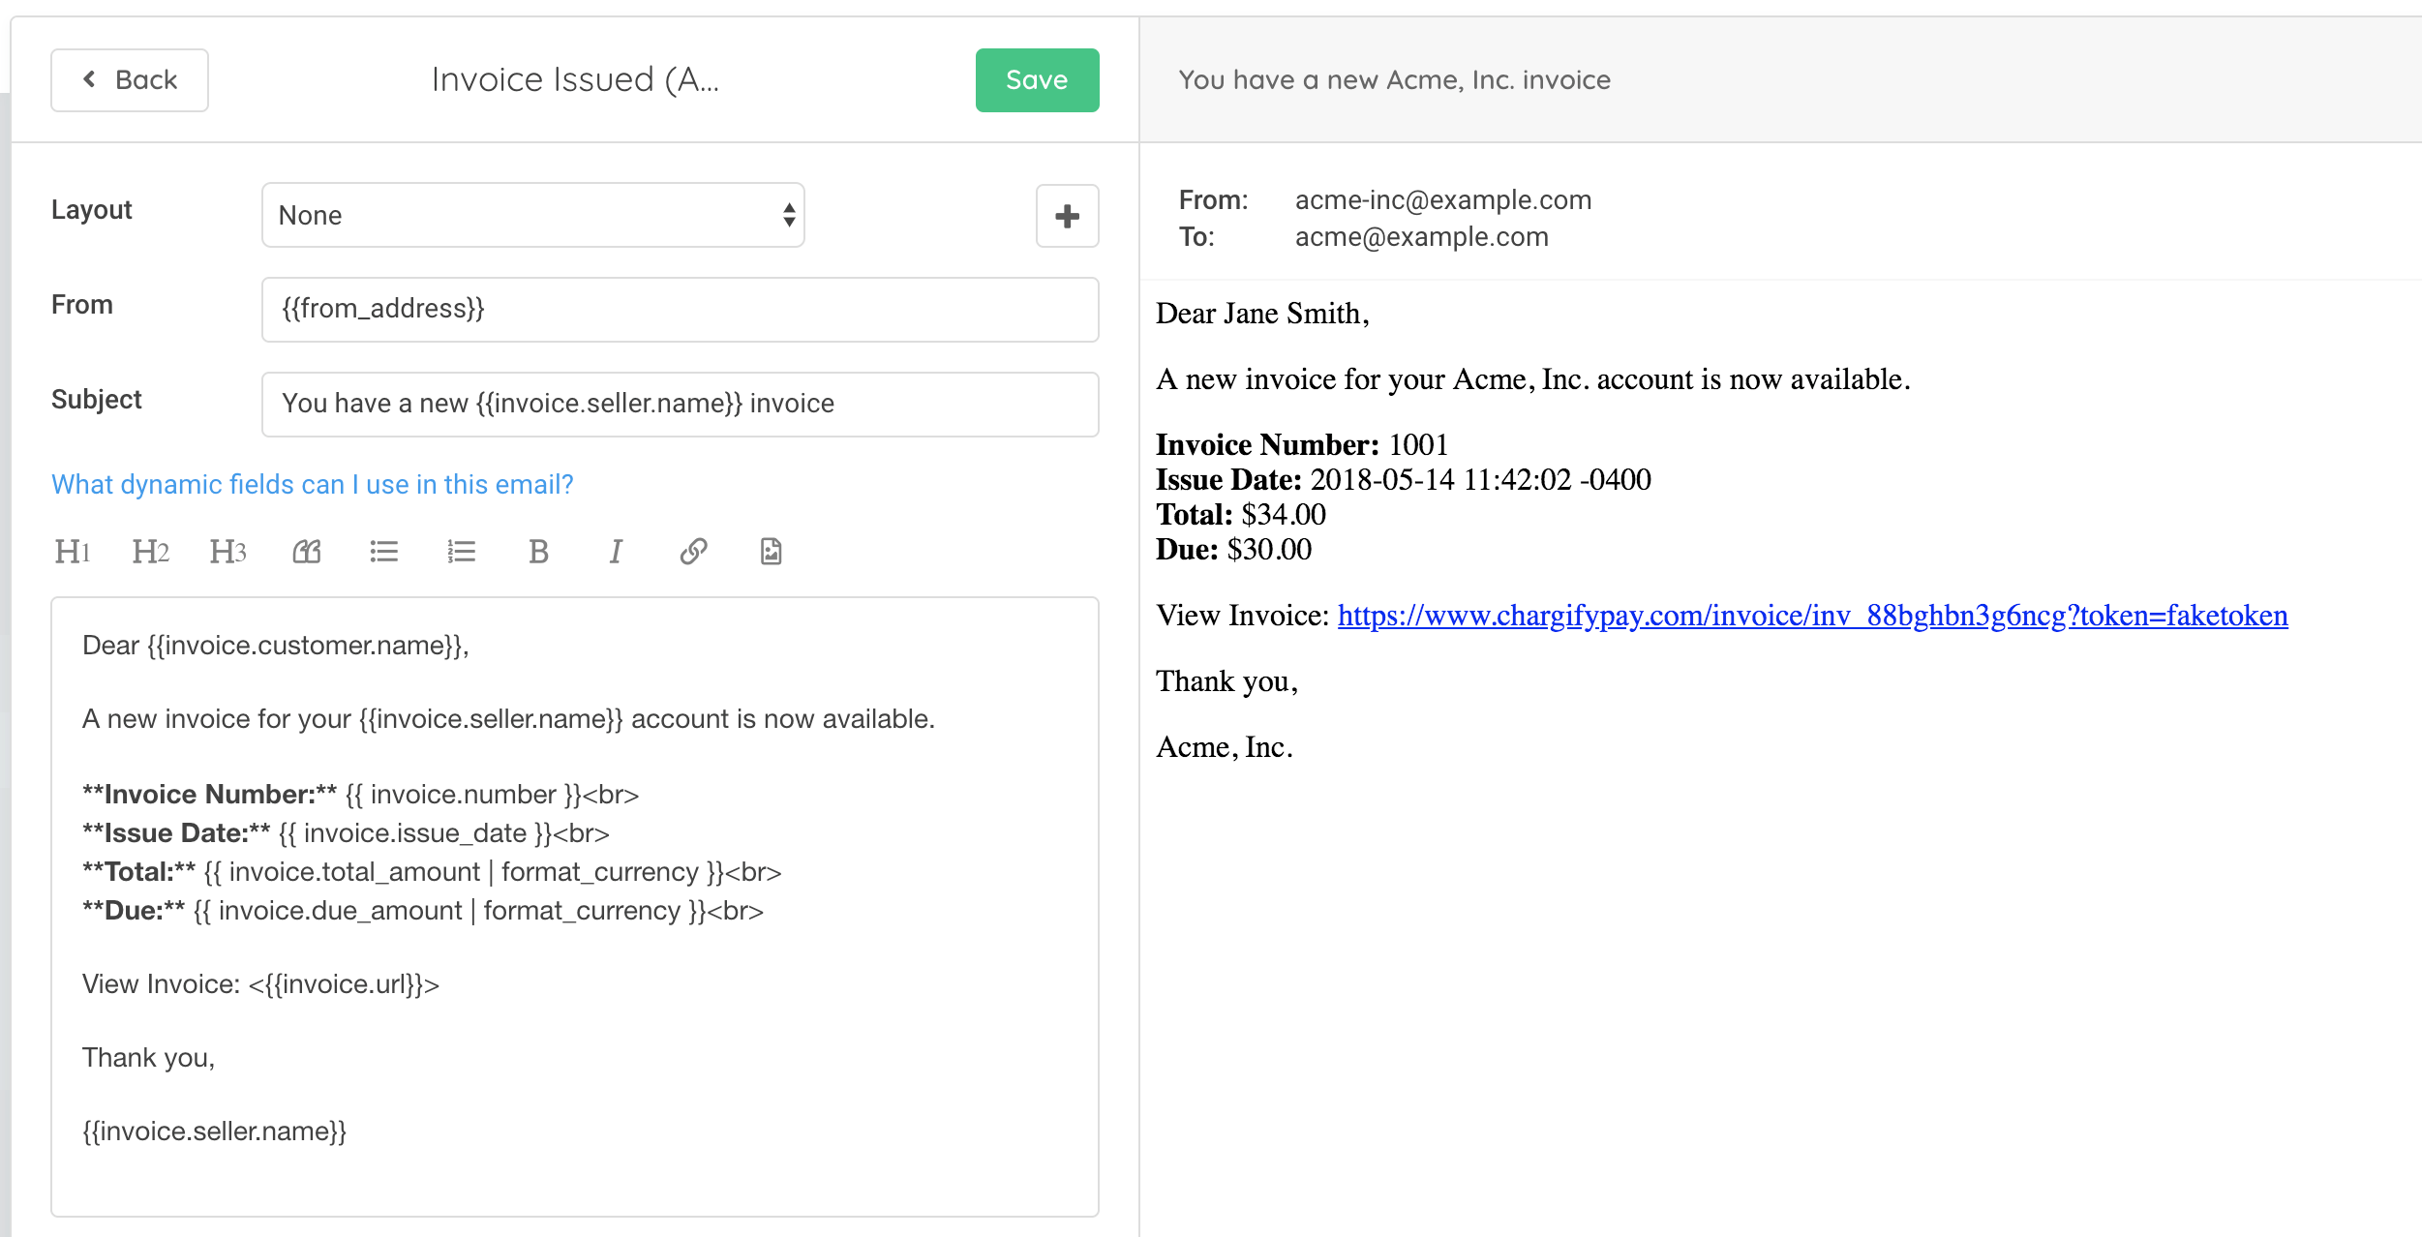2422x1237 pixels.
Task: Click 'Thank you,' in the email preview
Action: tap(1226, 681)
